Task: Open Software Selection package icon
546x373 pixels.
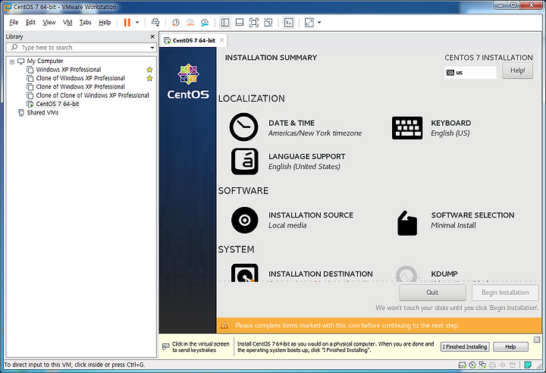Action: point(407,223)
